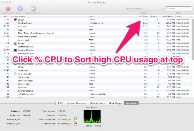
Task: Open the Inspect info icon
Action: point(20,9)
